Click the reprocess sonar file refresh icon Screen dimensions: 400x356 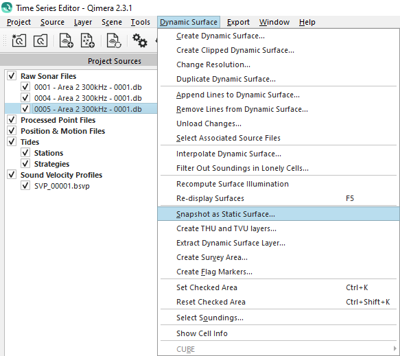click(x=114, y=40)
